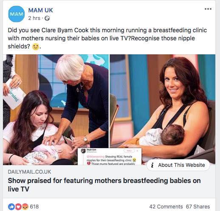Click the blue Like reaction icon
This screenshot has height=211, width=220.
(11, 207)
